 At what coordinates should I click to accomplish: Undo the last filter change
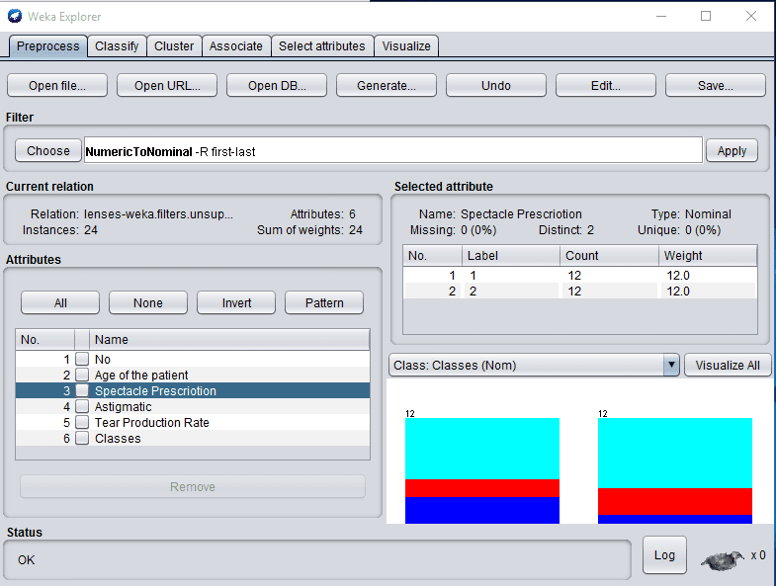point(496,86)
